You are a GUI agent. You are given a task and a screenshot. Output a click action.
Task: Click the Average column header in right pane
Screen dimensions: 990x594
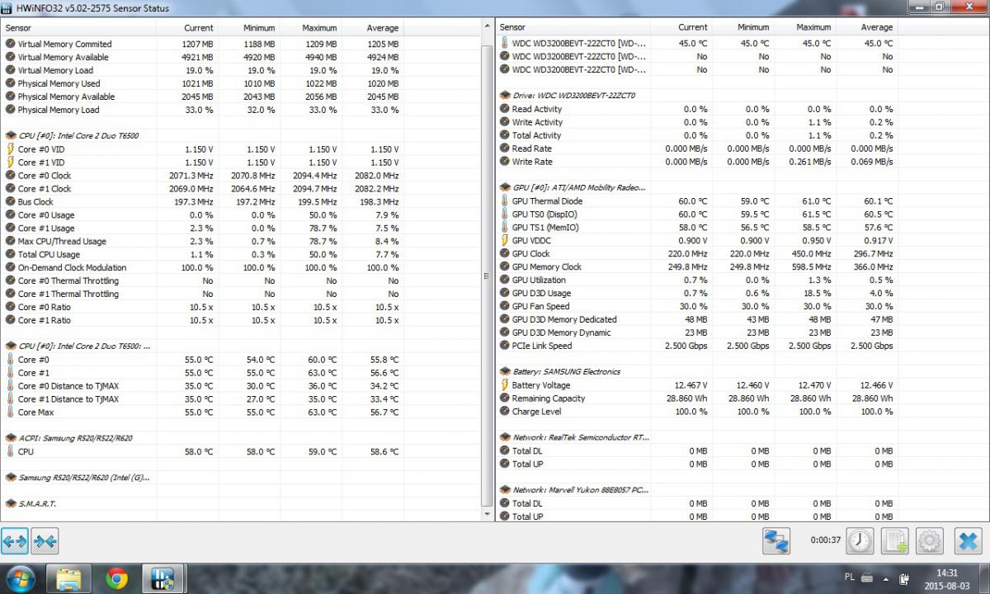(865, 27)
